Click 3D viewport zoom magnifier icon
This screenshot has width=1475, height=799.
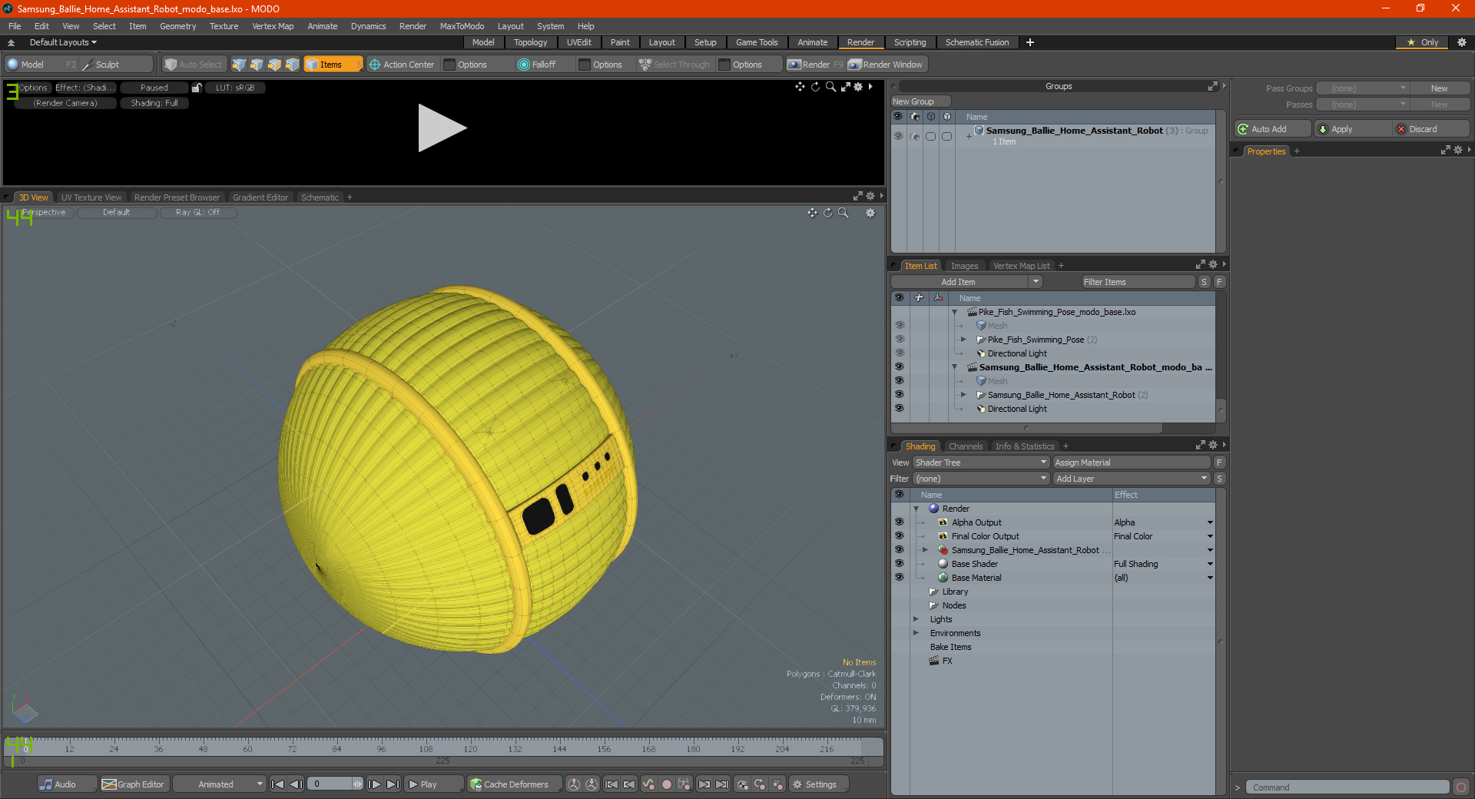pos(844,213)
